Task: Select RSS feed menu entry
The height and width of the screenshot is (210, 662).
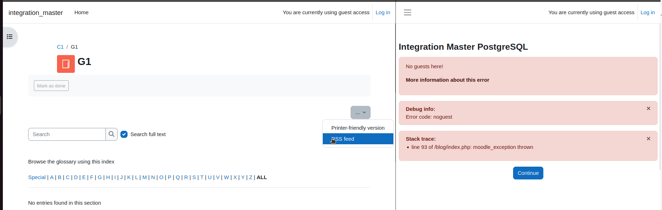Action: coord(358,139)
